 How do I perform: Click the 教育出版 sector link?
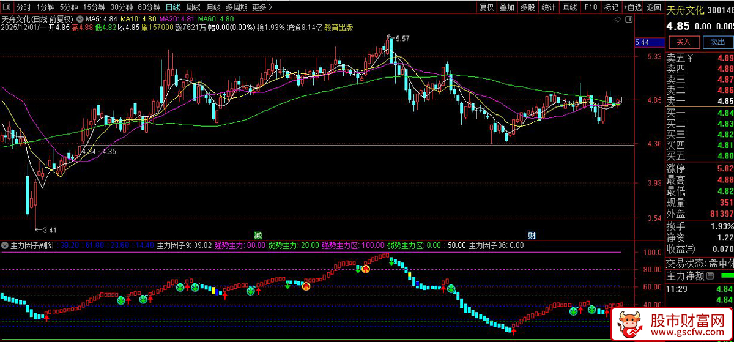coord(338,28)
